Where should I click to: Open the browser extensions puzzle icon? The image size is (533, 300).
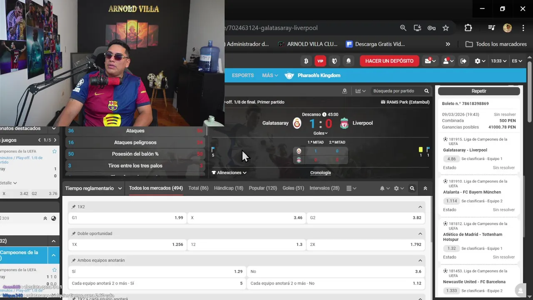468,28
